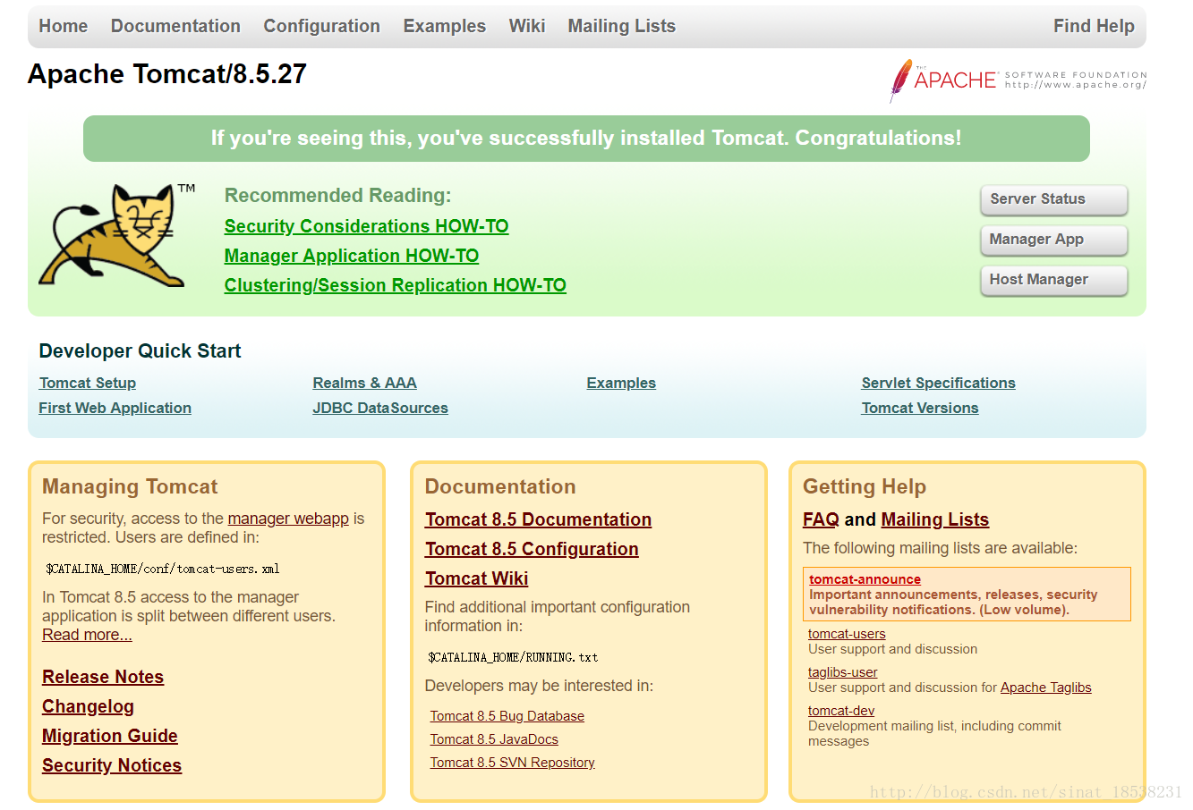Click the Getting Help heading
1193x810 pixels.
[865, 486]
